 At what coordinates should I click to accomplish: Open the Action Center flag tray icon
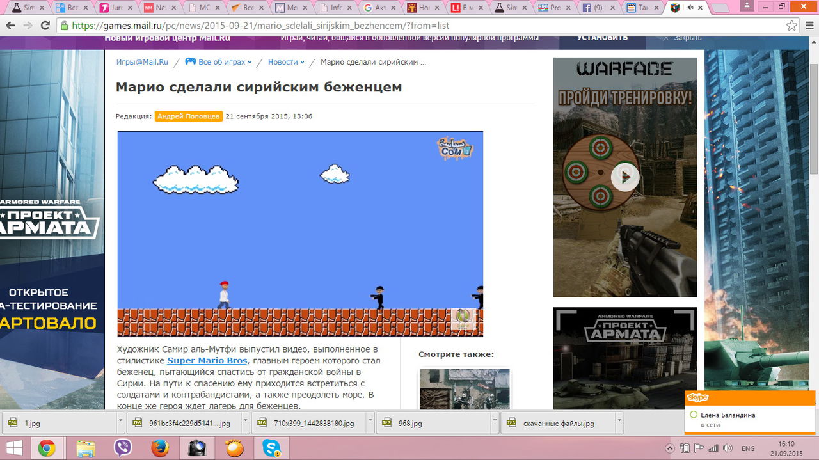tap(699, 448)
